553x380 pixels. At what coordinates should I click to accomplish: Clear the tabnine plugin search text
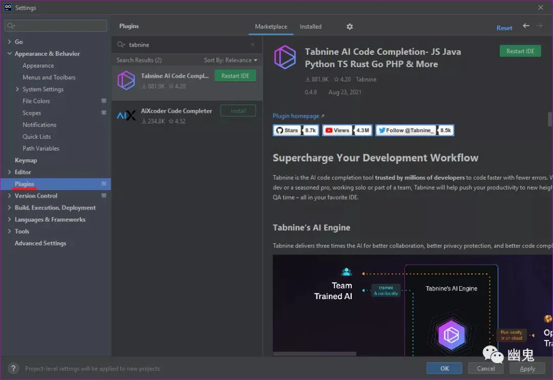[252, 45]
